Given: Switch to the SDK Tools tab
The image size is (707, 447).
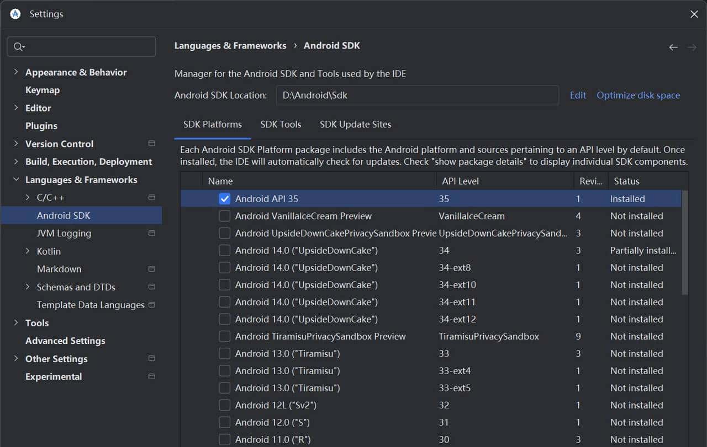Looking at the screenshot, I should (281, 125).
